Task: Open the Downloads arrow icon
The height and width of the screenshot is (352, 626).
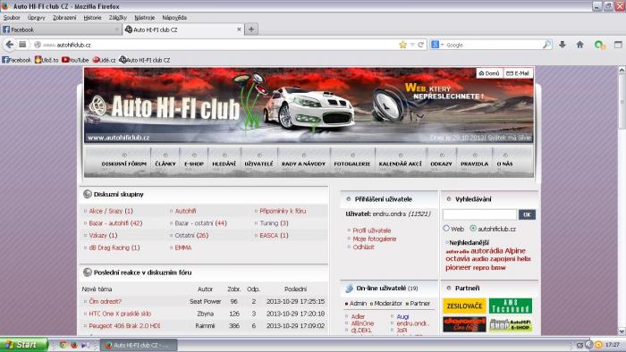Action: click(x=563, y=45)
